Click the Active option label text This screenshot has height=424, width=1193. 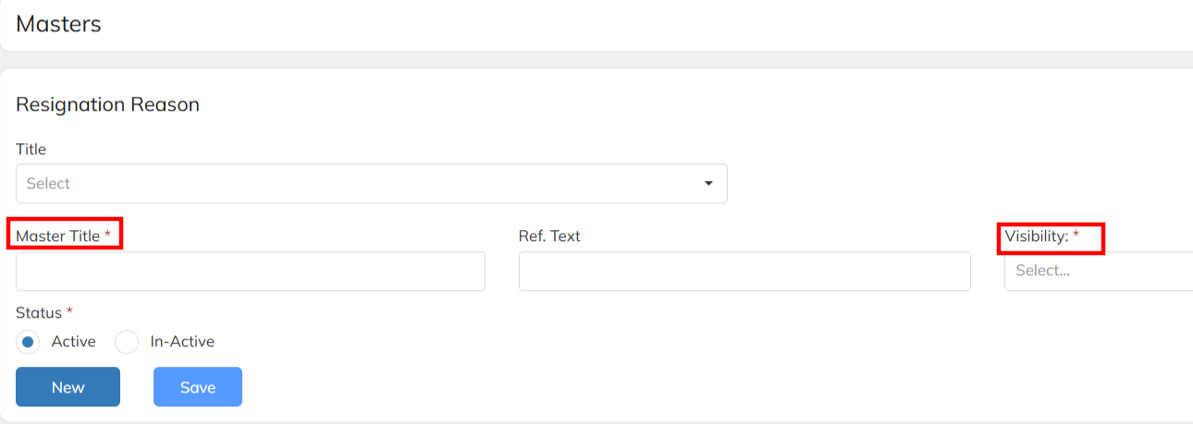(74, 342)
